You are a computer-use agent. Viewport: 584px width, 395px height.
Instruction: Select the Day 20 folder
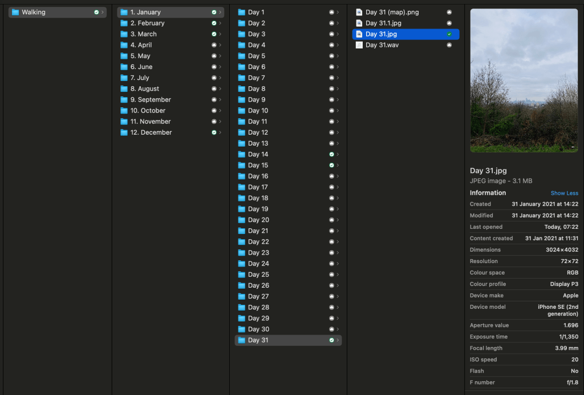[x=258, y=220]
